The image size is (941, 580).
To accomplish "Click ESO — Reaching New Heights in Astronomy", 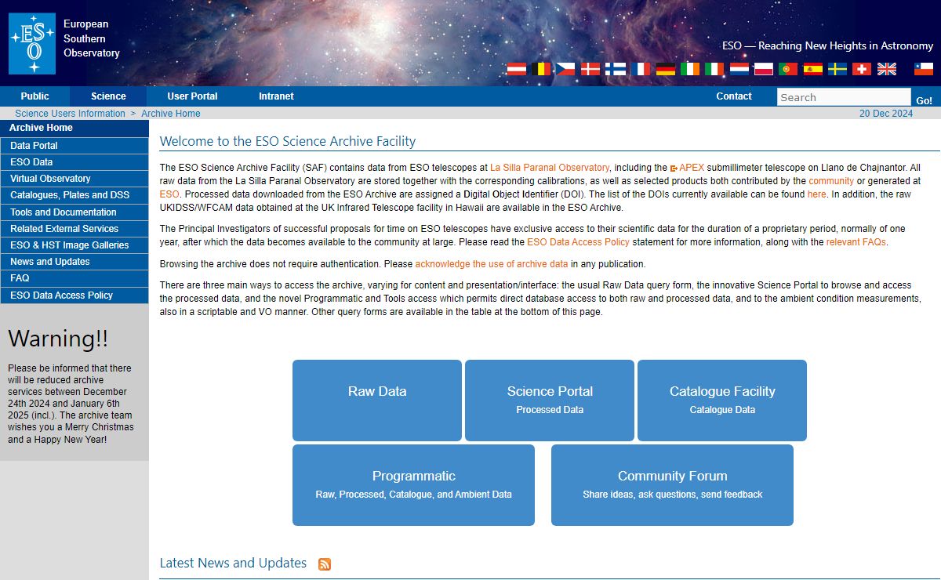I will tap(827, 45).
